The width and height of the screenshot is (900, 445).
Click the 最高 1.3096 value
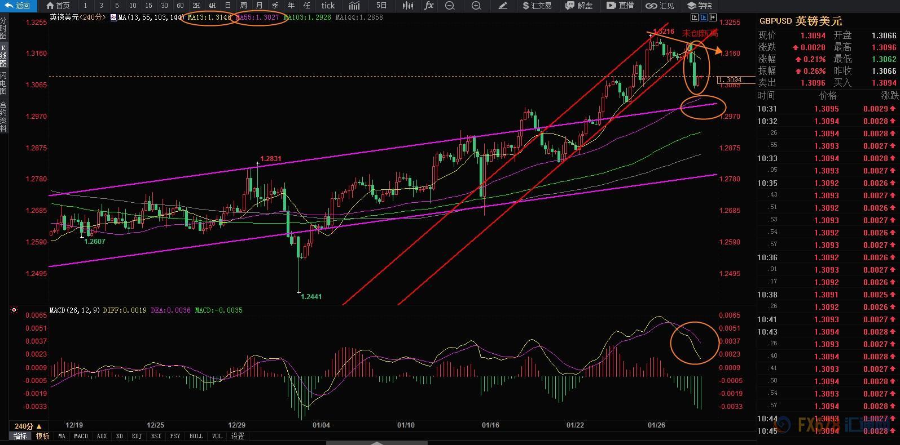(884, 47)
